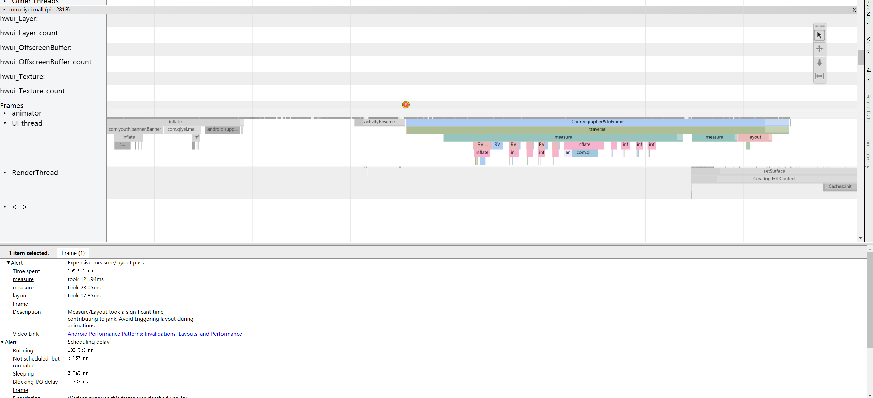Screen dimensions: 873x398
Task: Click the yellow F frame indicator dot
Action: click(405, 105)
